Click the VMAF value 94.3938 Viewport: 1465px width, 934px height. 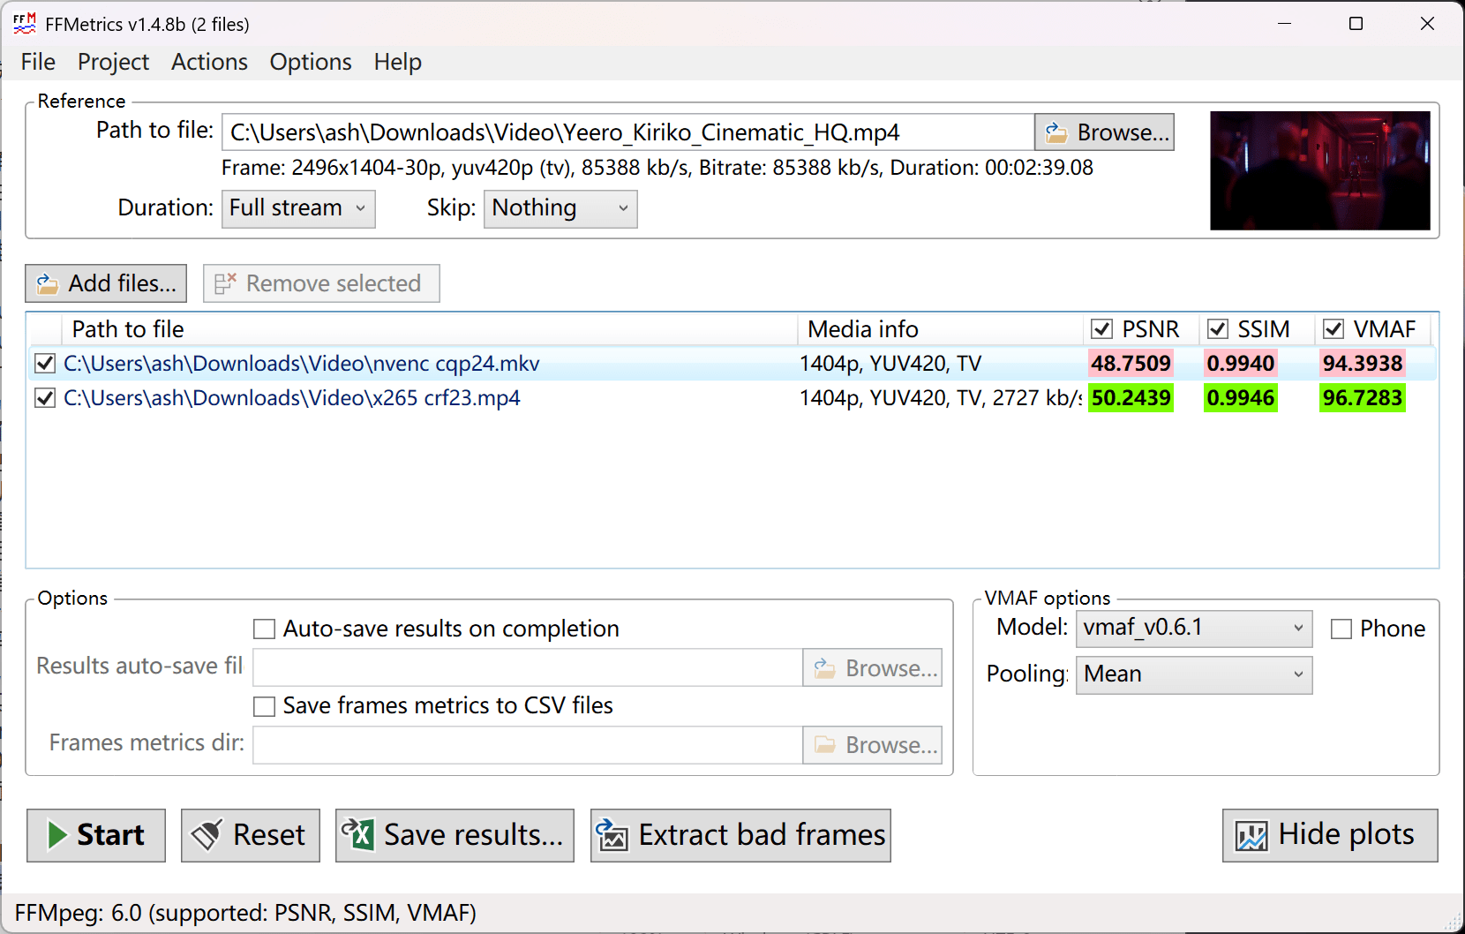(1363, 363)
